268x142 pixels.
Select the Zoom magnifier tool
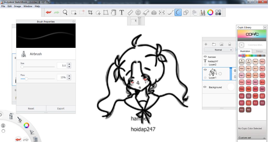[65, 13]
